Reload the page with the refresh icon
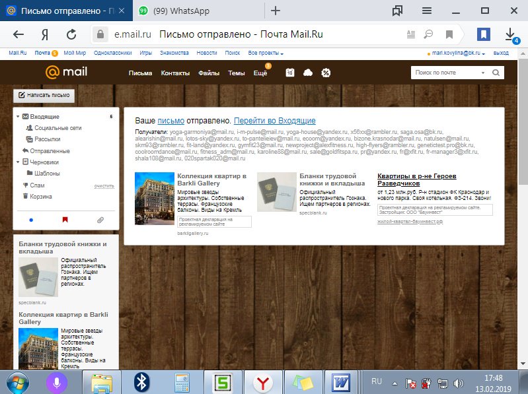The height and width of the screenshot is (394, 528). (x=71, y=34)
